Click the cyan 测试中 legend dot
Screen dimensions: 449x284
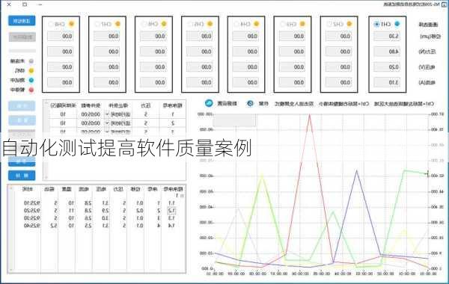tap(31, 80)
